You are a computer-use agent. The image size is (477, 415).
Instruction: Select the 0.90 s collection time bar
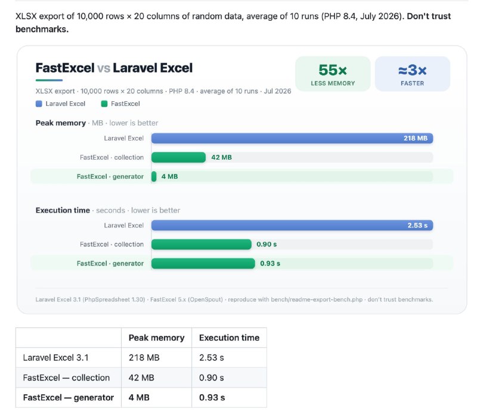pyautogui.click(x=202, y=244)
